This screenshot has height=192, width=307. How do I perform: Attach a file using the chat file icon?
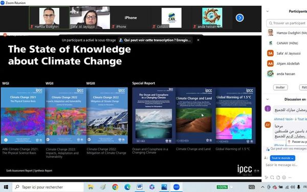(x=278, y=178)
